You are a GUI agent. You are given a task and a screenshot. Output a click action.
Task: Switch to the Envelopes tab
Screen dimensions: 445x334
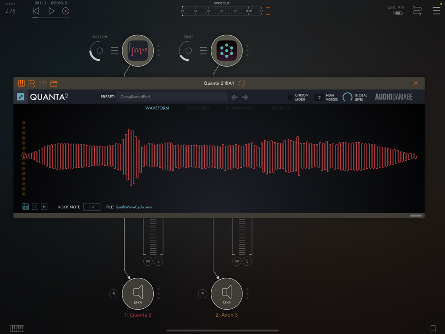(x=198, y=108)
